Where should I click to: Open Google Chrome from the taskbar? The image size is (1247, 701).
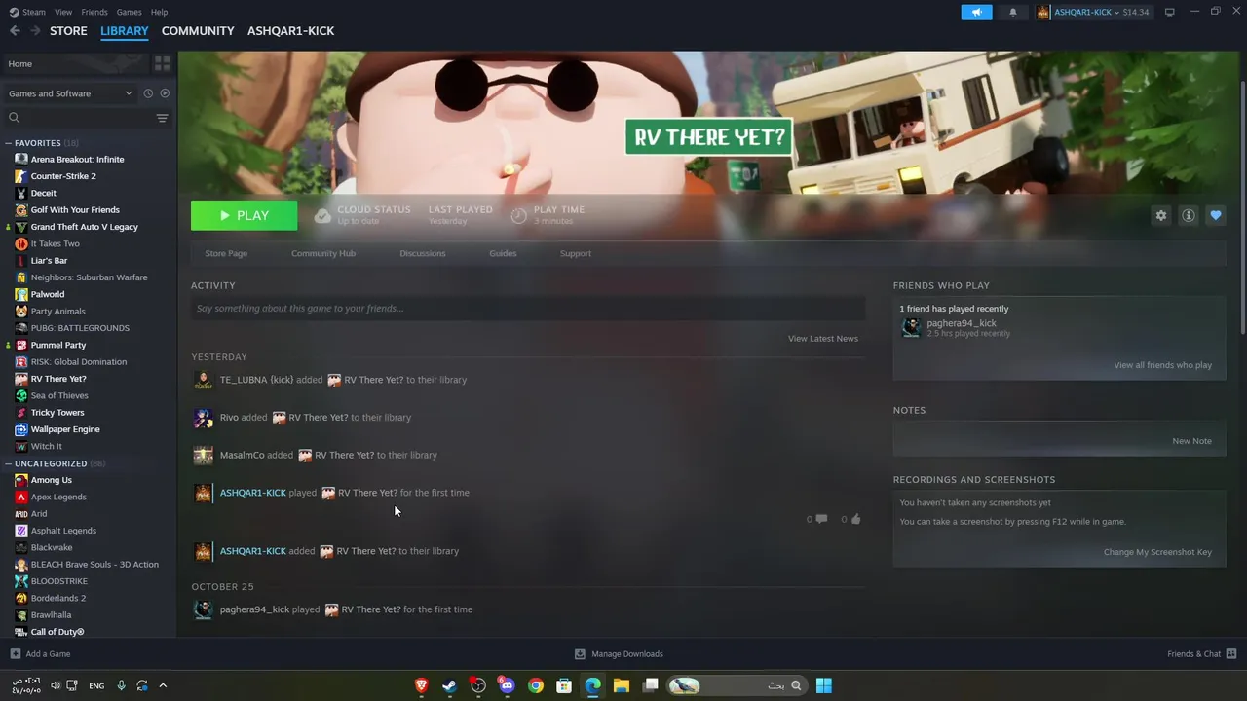535,685
